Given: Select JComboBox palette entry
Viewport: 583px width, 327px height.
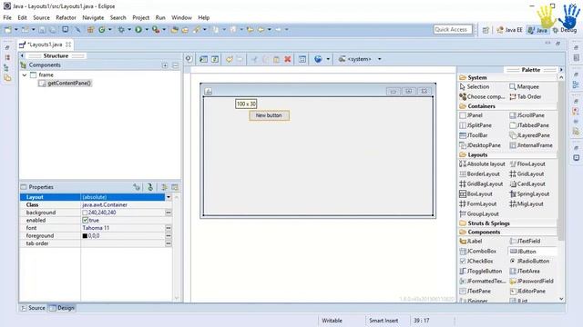Looking at the screenshot, I should pos(477,251).
